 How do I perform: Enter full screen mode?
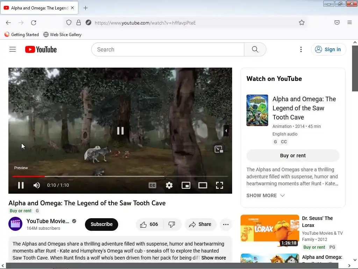(220, 185)
